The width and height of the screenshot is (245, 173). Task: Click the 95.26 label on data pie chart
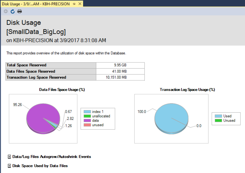18,104
